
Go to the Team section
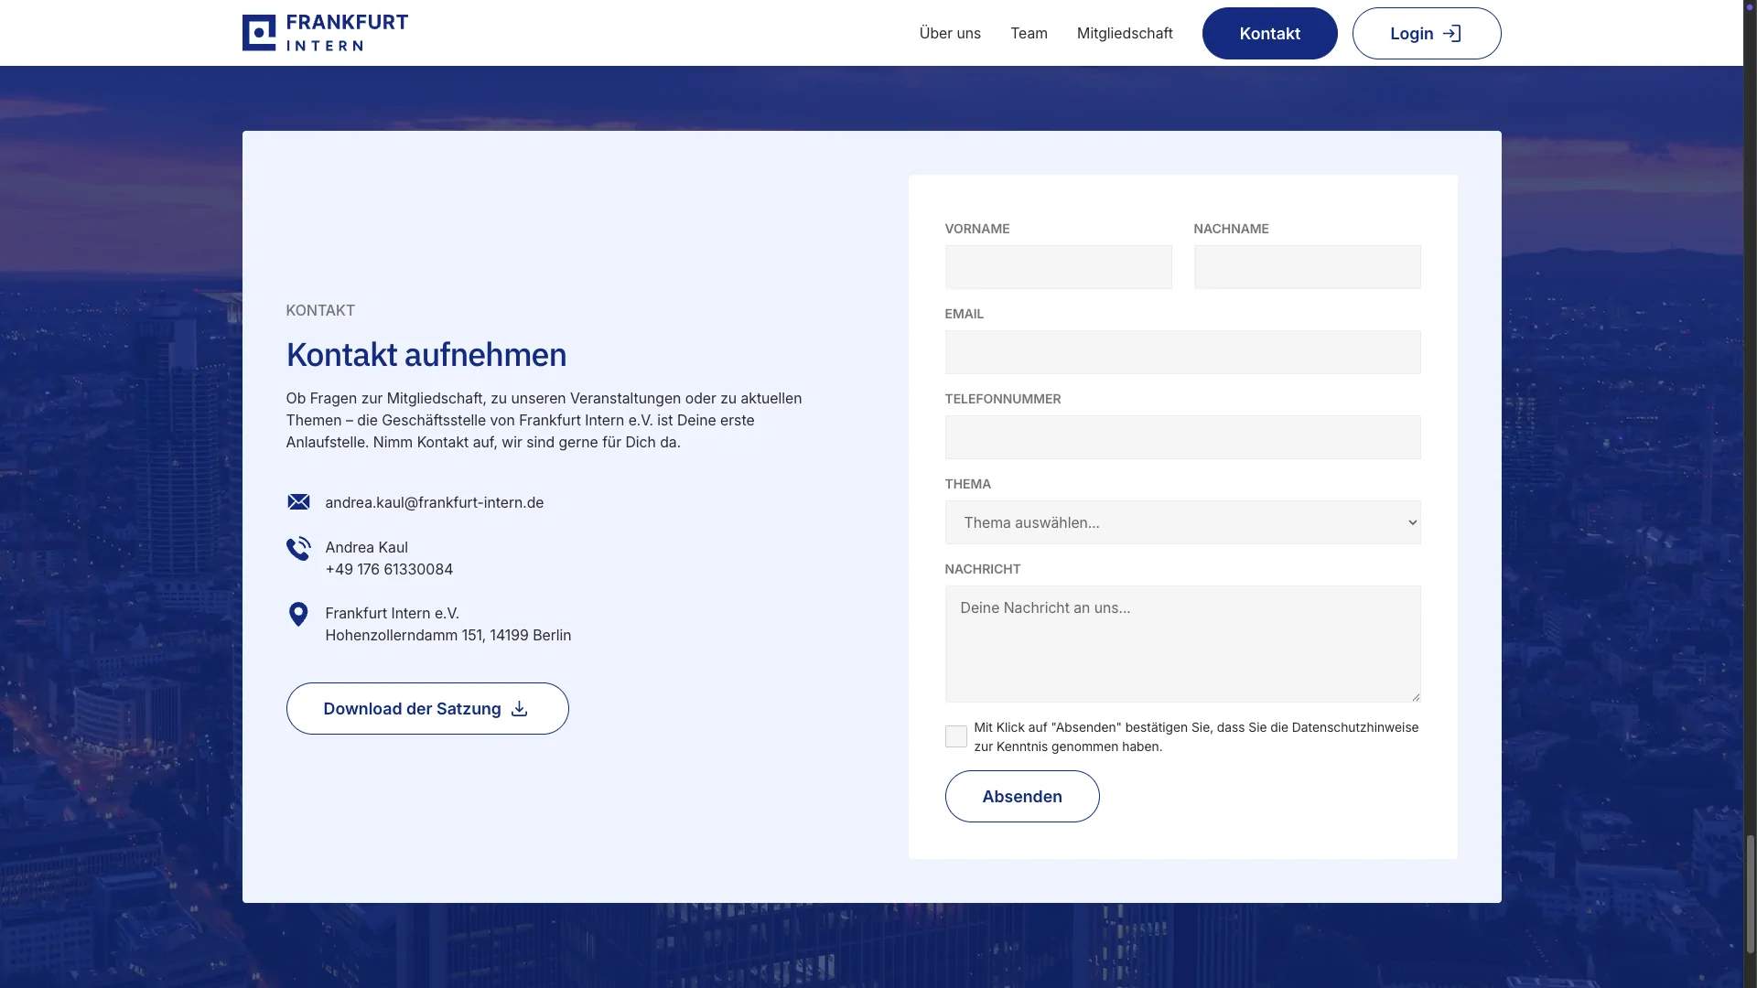point(1029,33)
